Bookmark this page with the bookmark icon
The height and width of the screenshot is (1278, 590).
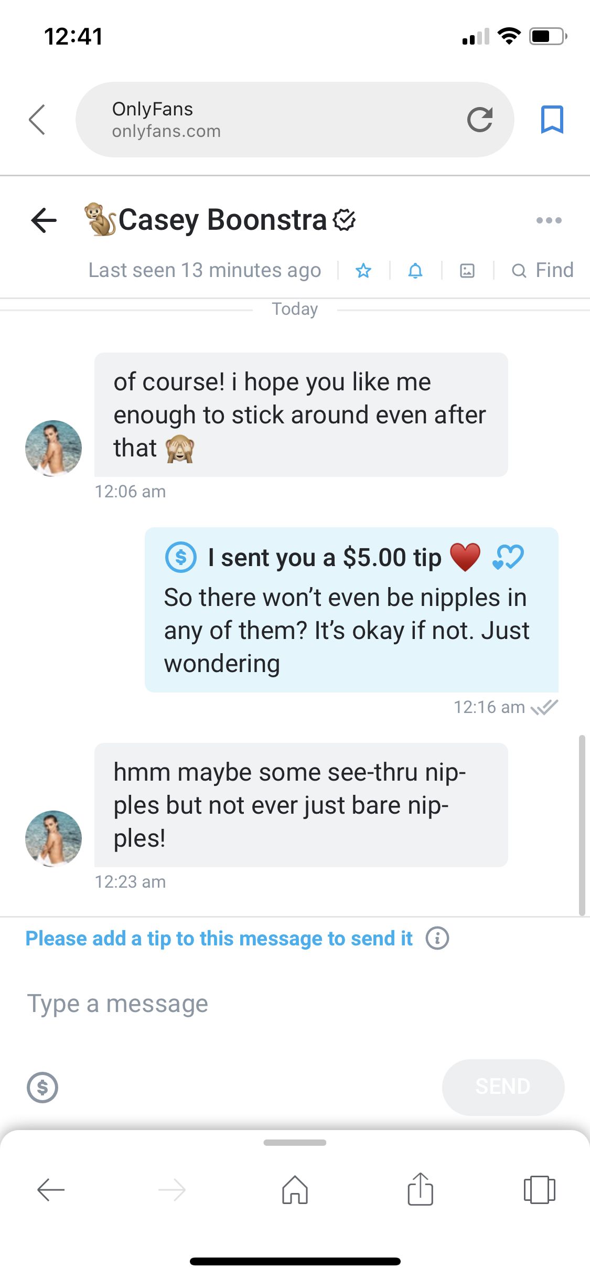point(552,120)
